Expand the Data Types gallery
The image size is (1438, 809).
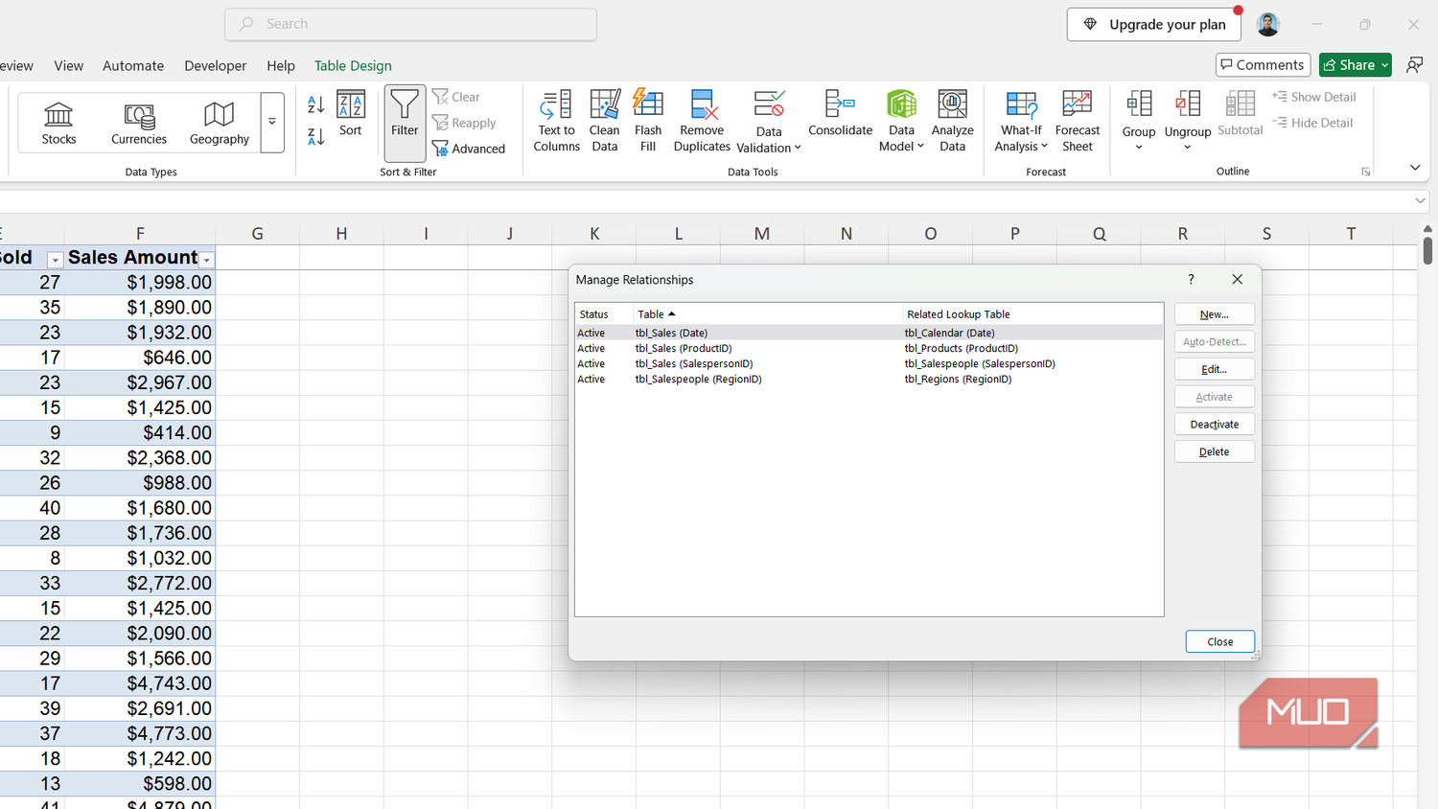coord(272,122)
